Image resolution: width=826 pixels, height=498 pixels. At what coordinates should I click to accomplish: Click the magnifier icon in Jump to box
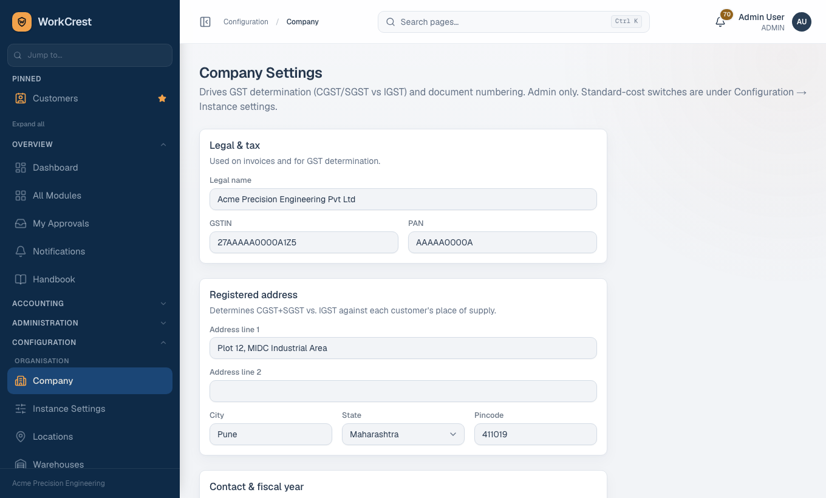pos(18,55)
